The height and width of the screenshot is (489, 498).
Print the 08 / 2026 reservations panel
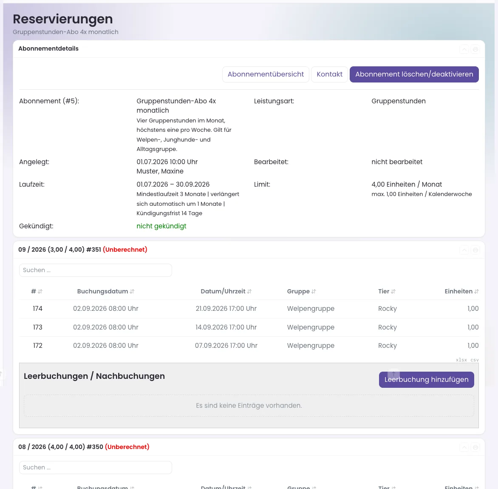click(x=475, y=447)
